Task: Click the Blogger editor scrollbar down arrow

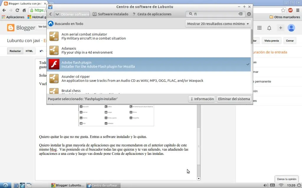Action: coord(198,179)
